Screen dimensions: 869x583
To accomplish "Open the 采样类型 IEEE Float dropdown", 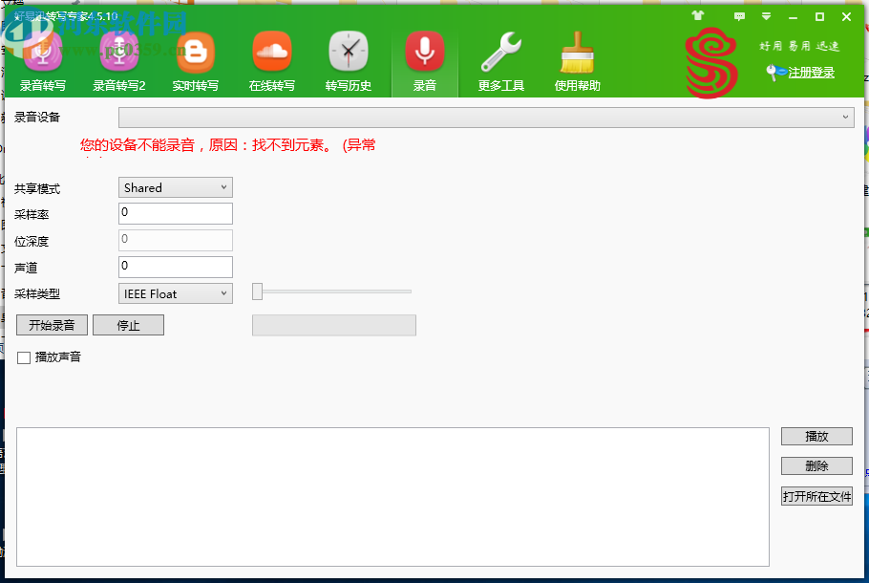I will pyautogui.click(x=175, y=293).
